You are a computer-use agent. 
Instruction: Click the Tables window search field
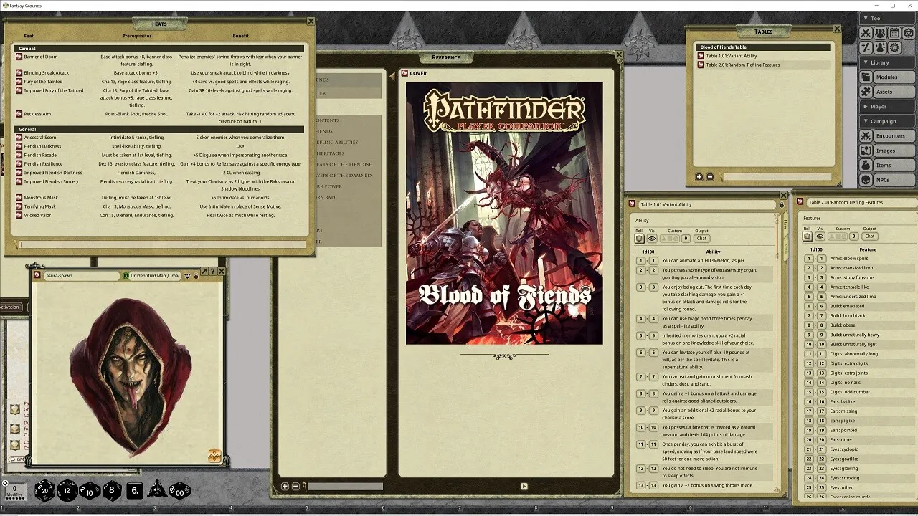tap(777, 177)
